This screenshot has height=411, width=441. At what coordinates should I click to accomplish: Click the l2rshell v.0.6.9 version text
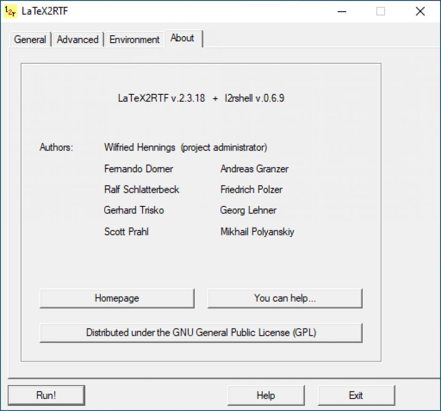255,98
